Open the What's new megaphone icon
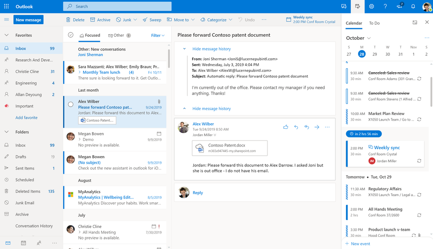 pos(400,6)
